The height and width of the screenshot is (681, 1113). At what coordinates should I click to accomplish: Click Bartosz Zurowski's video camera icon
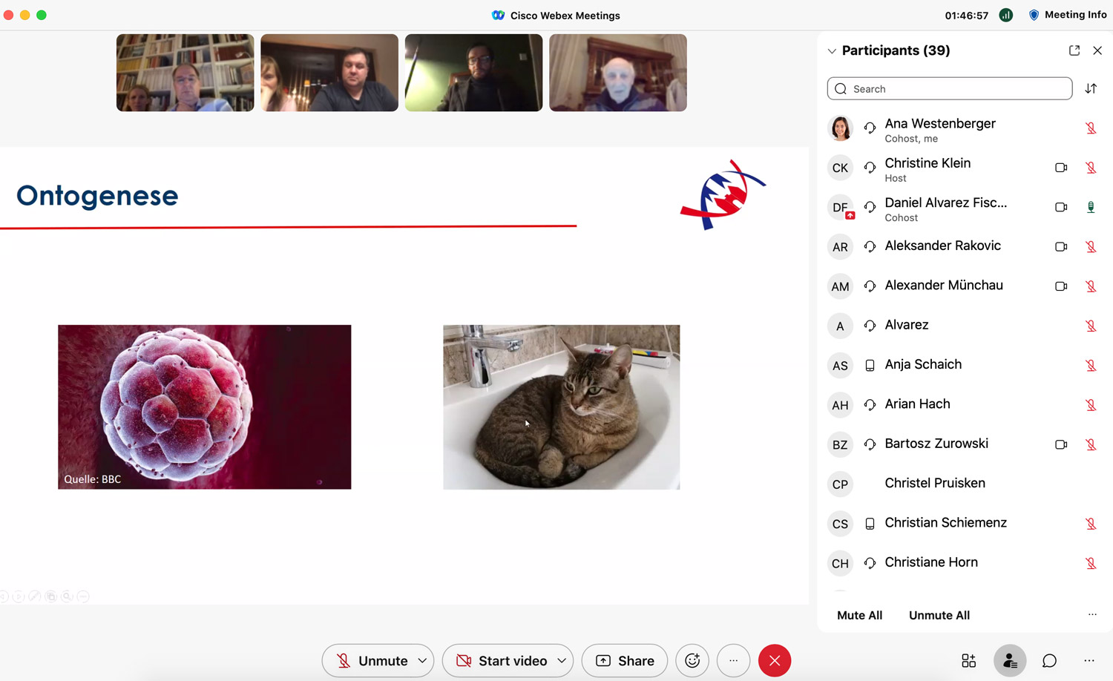click(x=1061, y=444)
